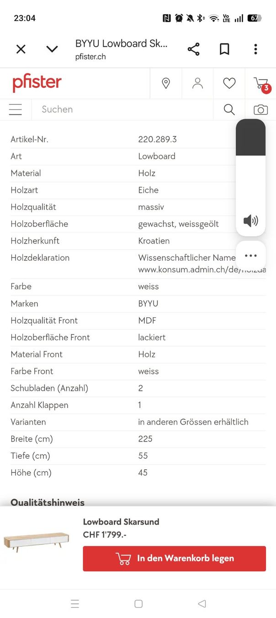
Task: Open the hamburger navigation menu
Action: (x=16, y=109)
